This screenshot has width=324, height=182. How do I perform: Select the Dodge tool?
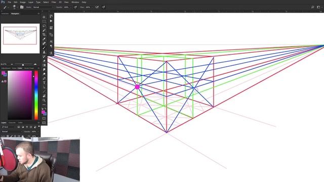click(x=44, y=74)
